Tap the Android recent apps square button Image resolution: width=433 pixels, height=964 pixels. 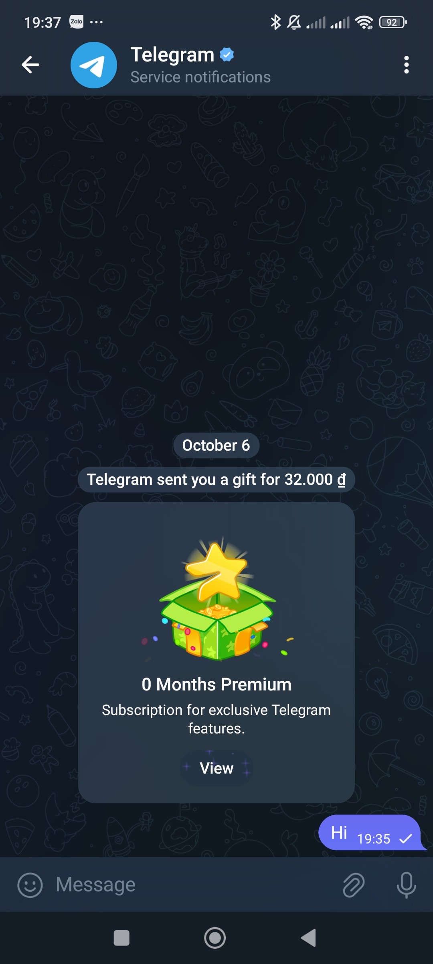pos(121,938)
